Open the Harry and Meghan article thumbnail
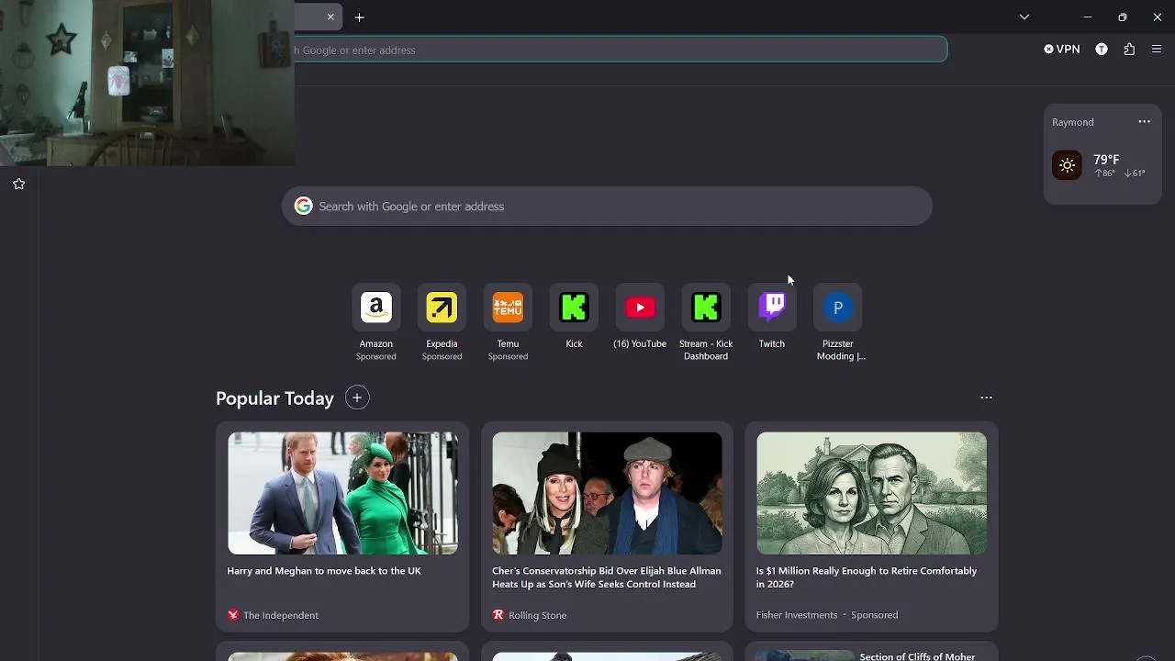 pyautogui.click(x=342, y=493)
